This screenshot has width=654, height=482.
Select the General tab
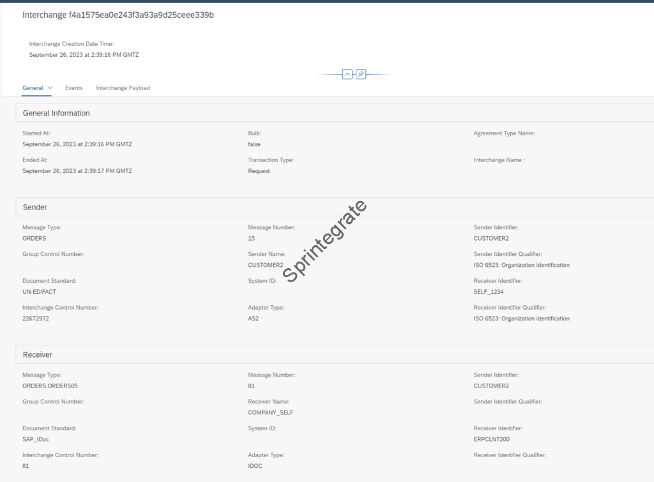pos(33,87)
